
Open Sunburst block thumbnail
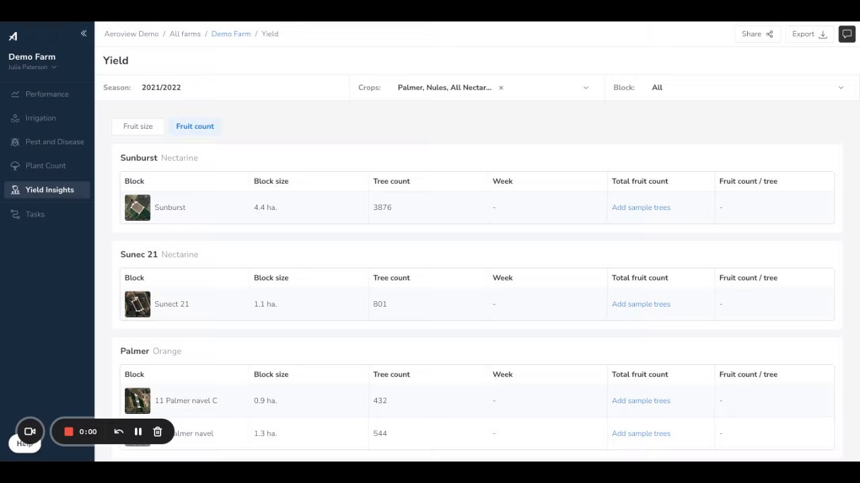[138, 207]
